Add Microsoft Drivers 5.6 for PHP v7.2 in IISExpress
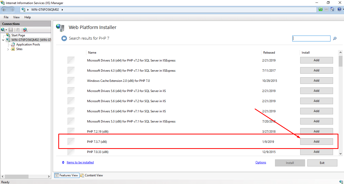This screenshot has width=344, height=184. (317, 60)
